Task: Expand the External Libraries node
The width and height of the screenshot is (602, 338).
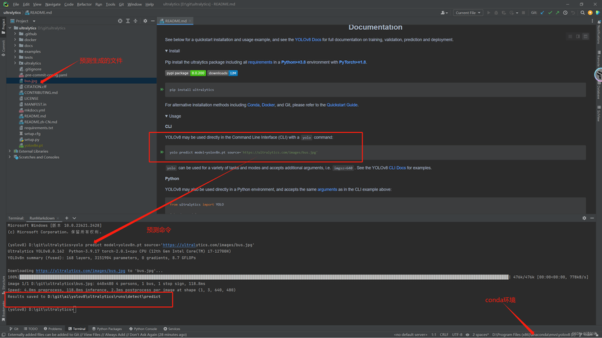Action: click(x=10, y=151)
